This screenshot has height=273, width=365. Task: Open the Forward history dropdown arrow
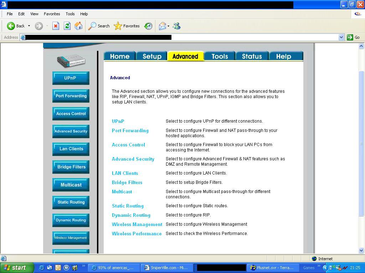(x=47, y=26)
